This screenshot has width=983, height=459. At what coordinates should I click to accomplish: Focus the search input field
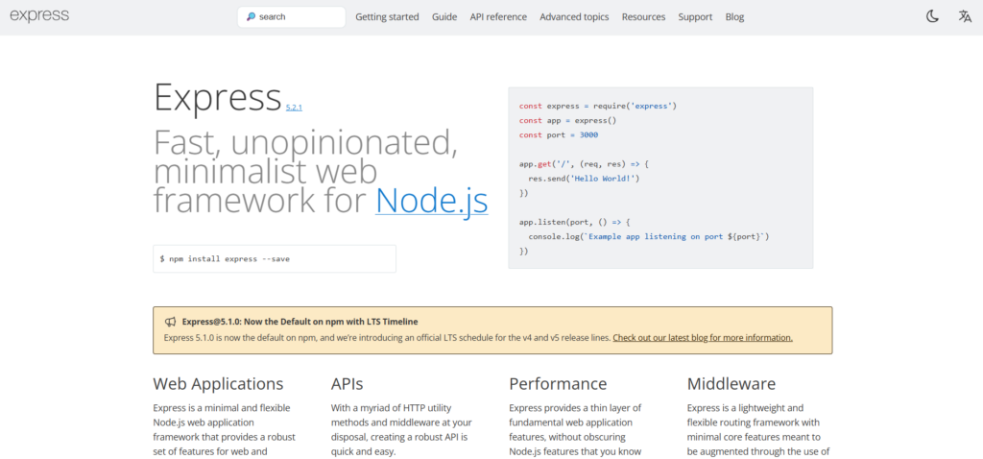tap(298, 17)
